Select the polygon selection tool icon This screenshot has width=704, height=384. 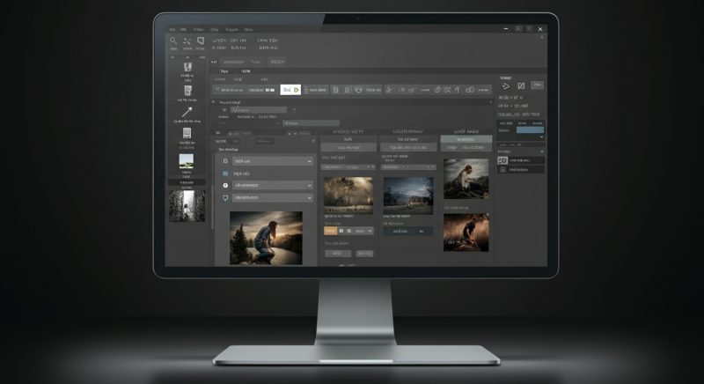[201, 41]
